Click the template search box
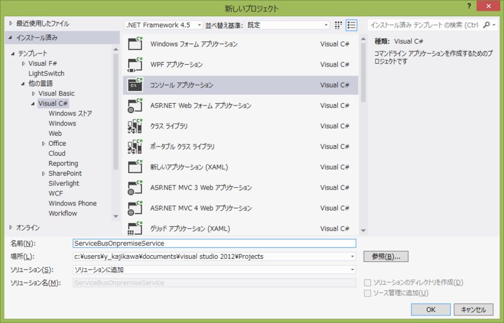The height and width of the screenshot is (323, 504). coord(425,25)
